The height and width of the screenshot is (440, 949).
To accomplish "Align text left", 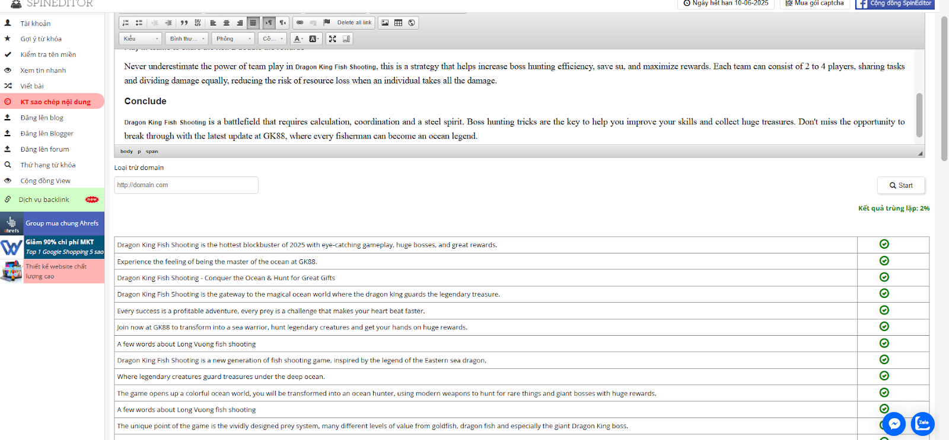I will (x=213, y=23).
